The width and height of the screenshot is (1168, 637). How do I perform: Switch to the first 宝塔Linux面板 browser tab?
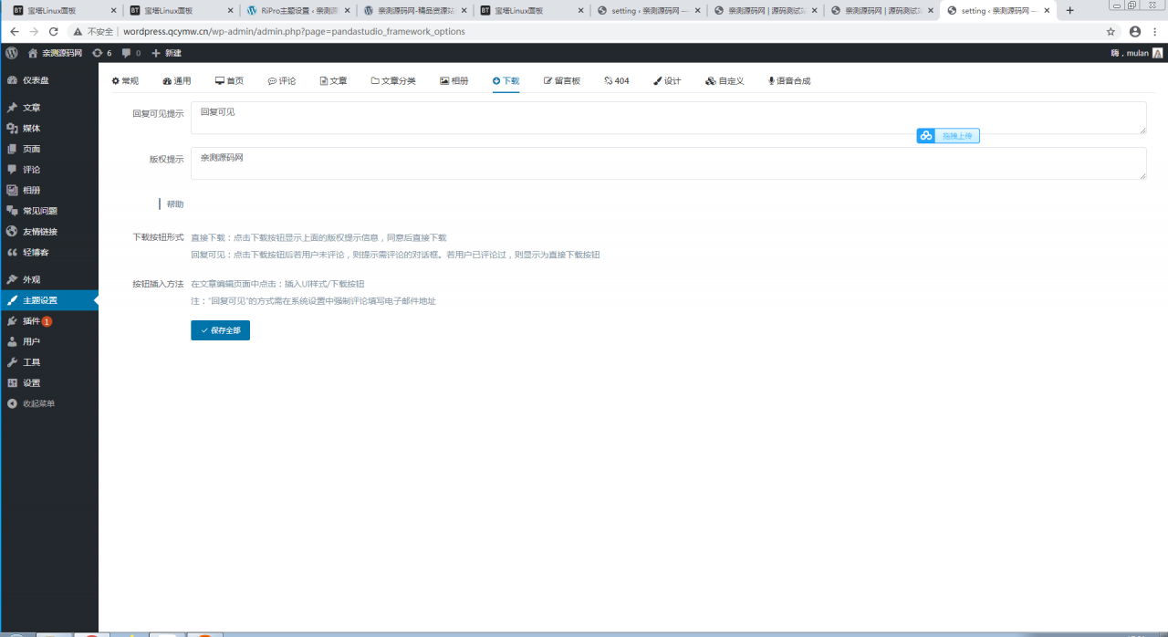point(63,11)
